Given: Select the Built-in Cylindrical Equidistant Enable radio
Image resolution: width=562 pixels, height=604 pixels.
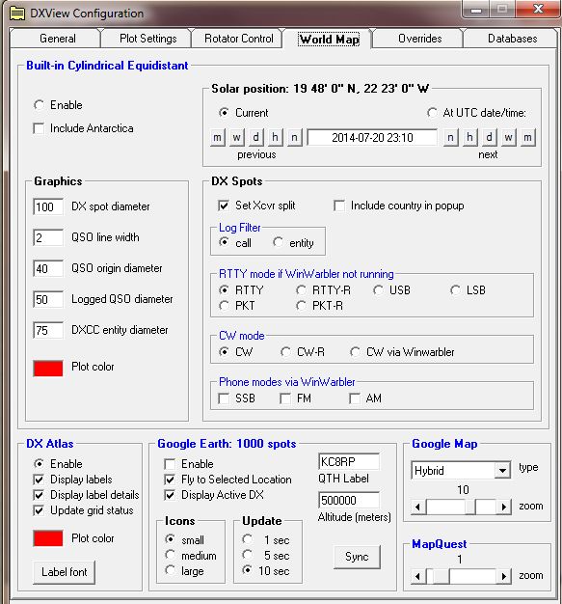Looking at the screenshot, I should point(39,105).
